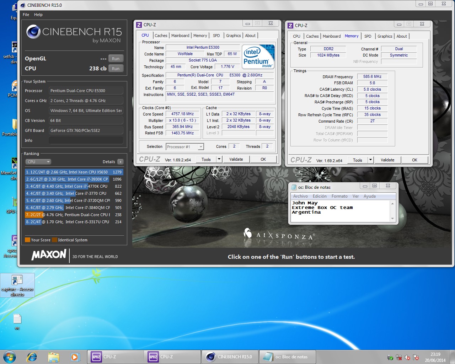Open CPU tab in right CPU-Z window

point(297,36)
